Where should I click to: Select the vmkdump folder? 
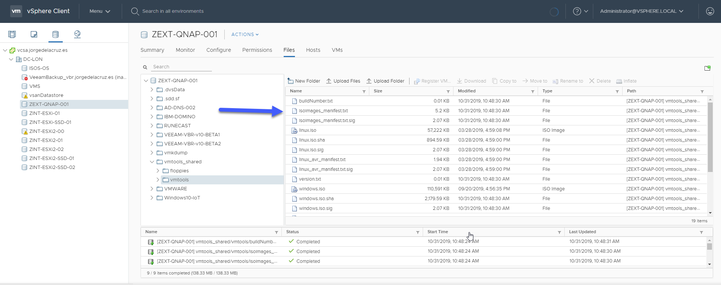click(176, 153)
